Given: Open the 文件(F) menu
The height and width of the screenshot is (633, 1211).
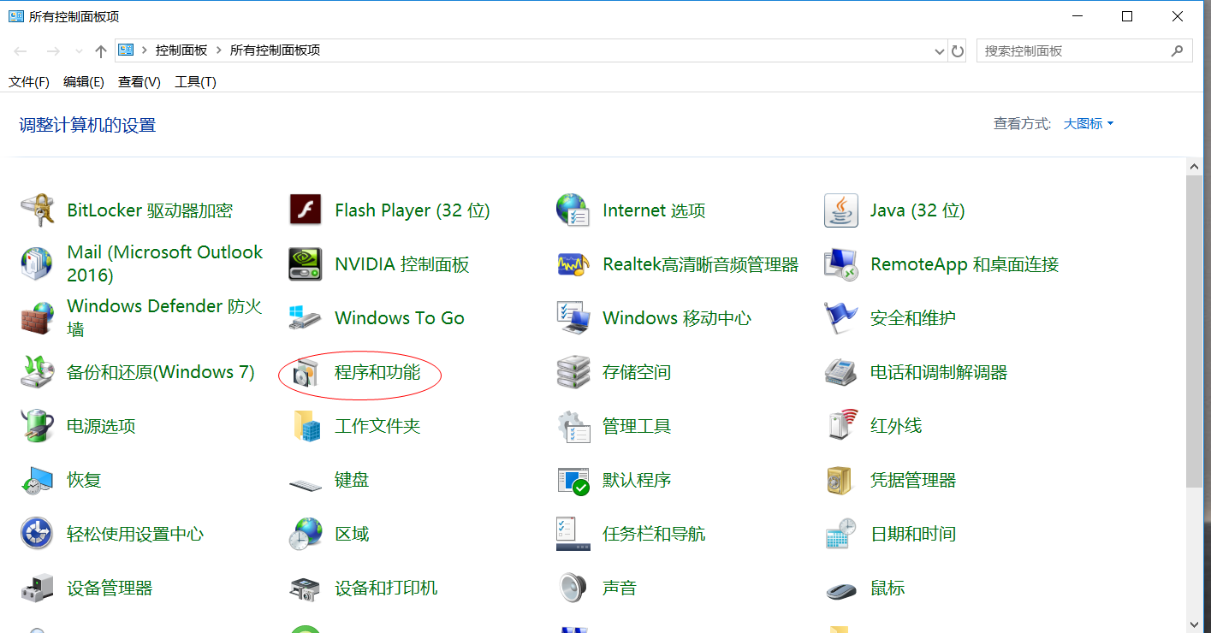Looking at the screenshot, I should point(29,82).
